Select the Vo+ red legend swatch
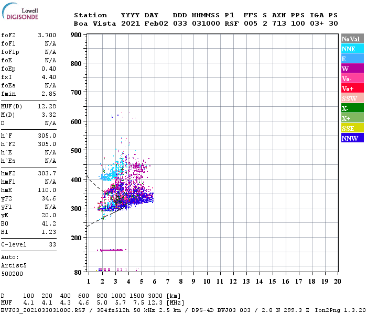Image resolution: width=367 pixels, height=314 pixels. pos(352,88)
